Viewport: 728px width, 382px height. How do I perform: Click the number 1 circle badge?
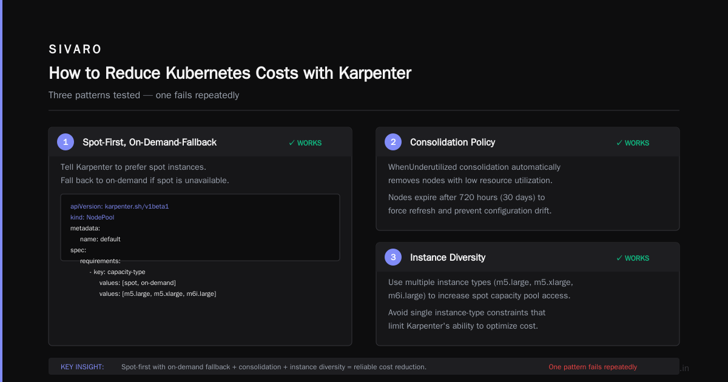click(x=66, y=142)
